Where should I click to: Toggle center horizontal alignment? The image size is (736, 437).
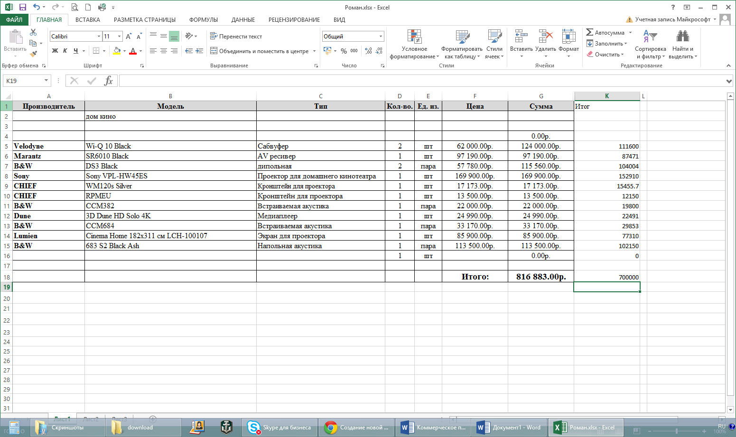[x=164, y=51]
